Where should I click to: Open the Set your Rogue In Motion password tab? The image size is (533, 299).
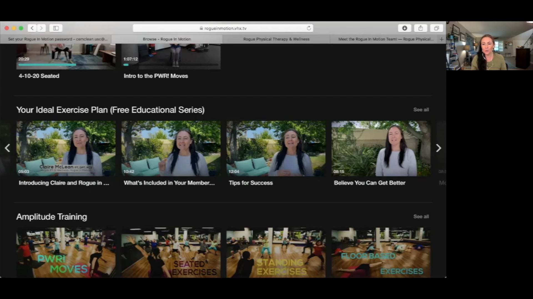[x=57, y=39]
